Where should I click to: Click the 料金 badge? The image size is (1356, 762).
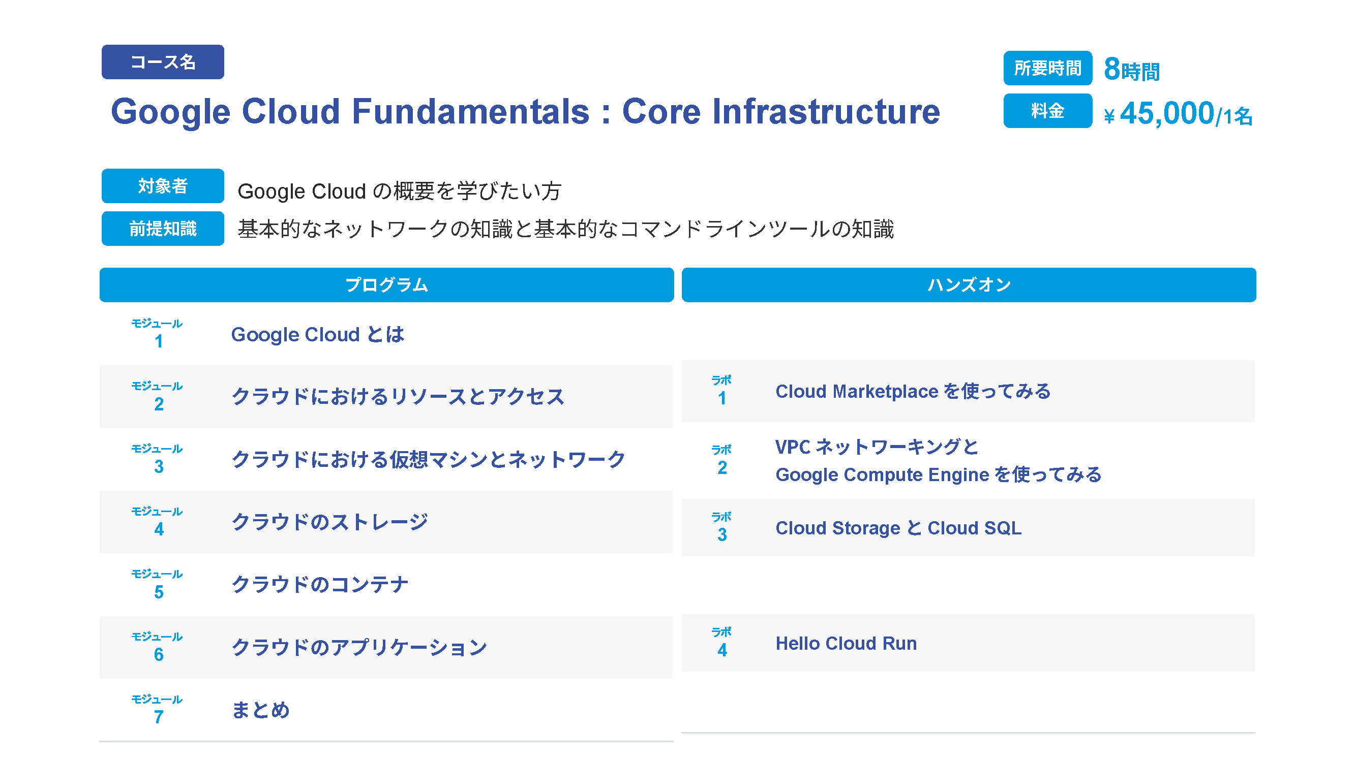1047,111
